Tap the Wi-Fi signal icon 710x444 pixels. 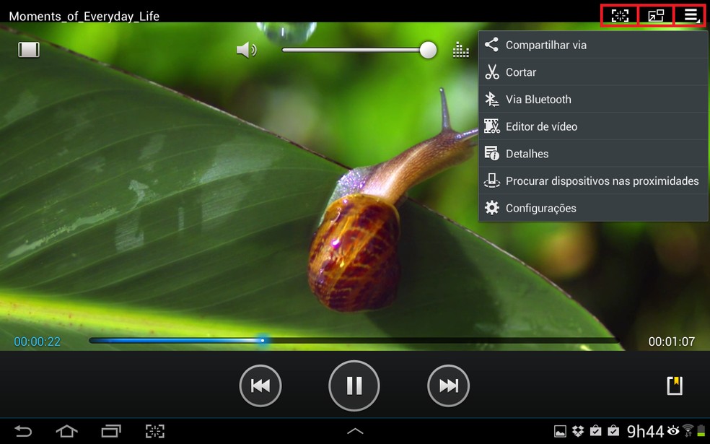(x=688, y=430)
